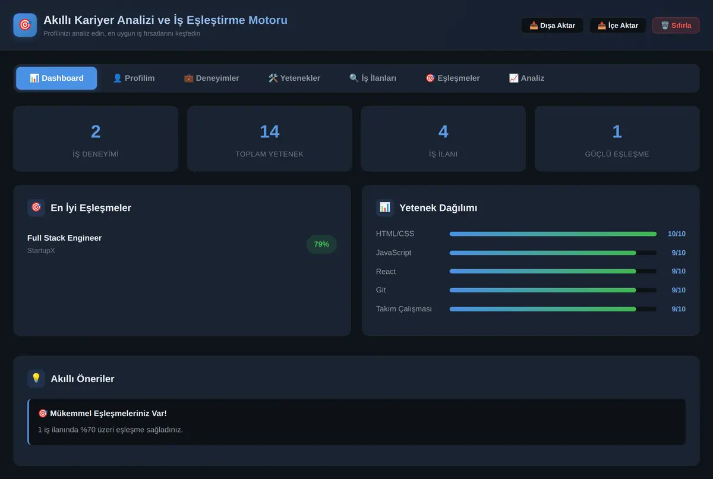Click the target logo icon in header
Image resolution: width=713 pixels, height=479 pixels.
(x=25, y=25)
